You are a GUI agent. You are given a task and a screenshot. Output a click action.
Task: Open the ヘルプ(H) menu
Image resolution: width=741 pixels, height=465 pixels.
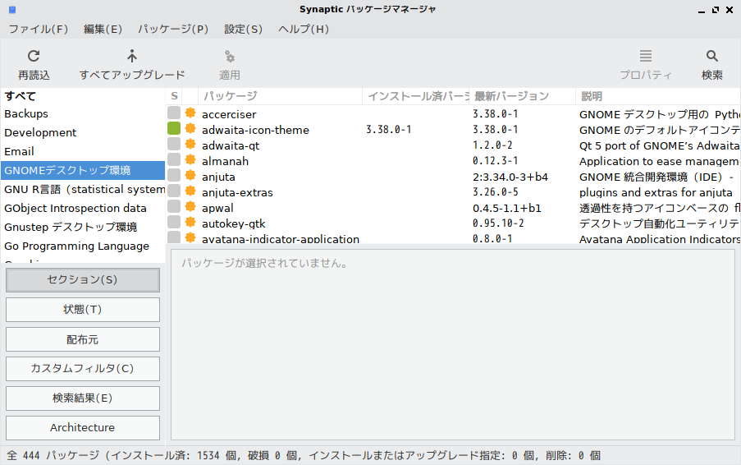click(x=304, y=30)
